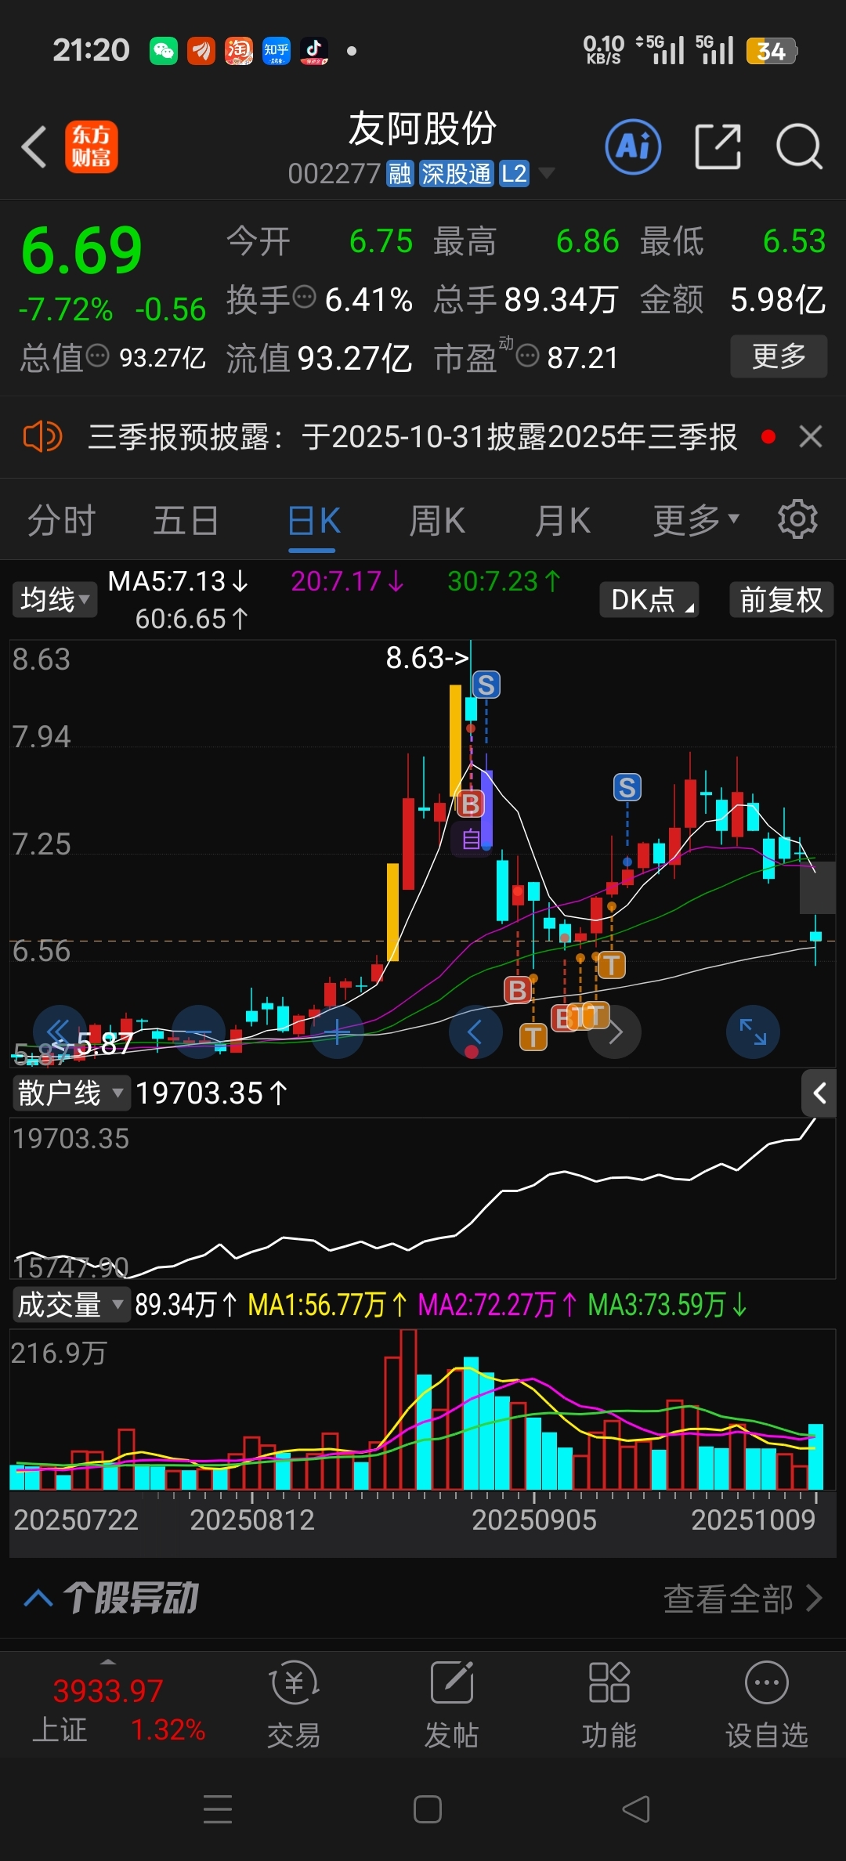Tap the 市盈 info hint icon

click(527, 356)
